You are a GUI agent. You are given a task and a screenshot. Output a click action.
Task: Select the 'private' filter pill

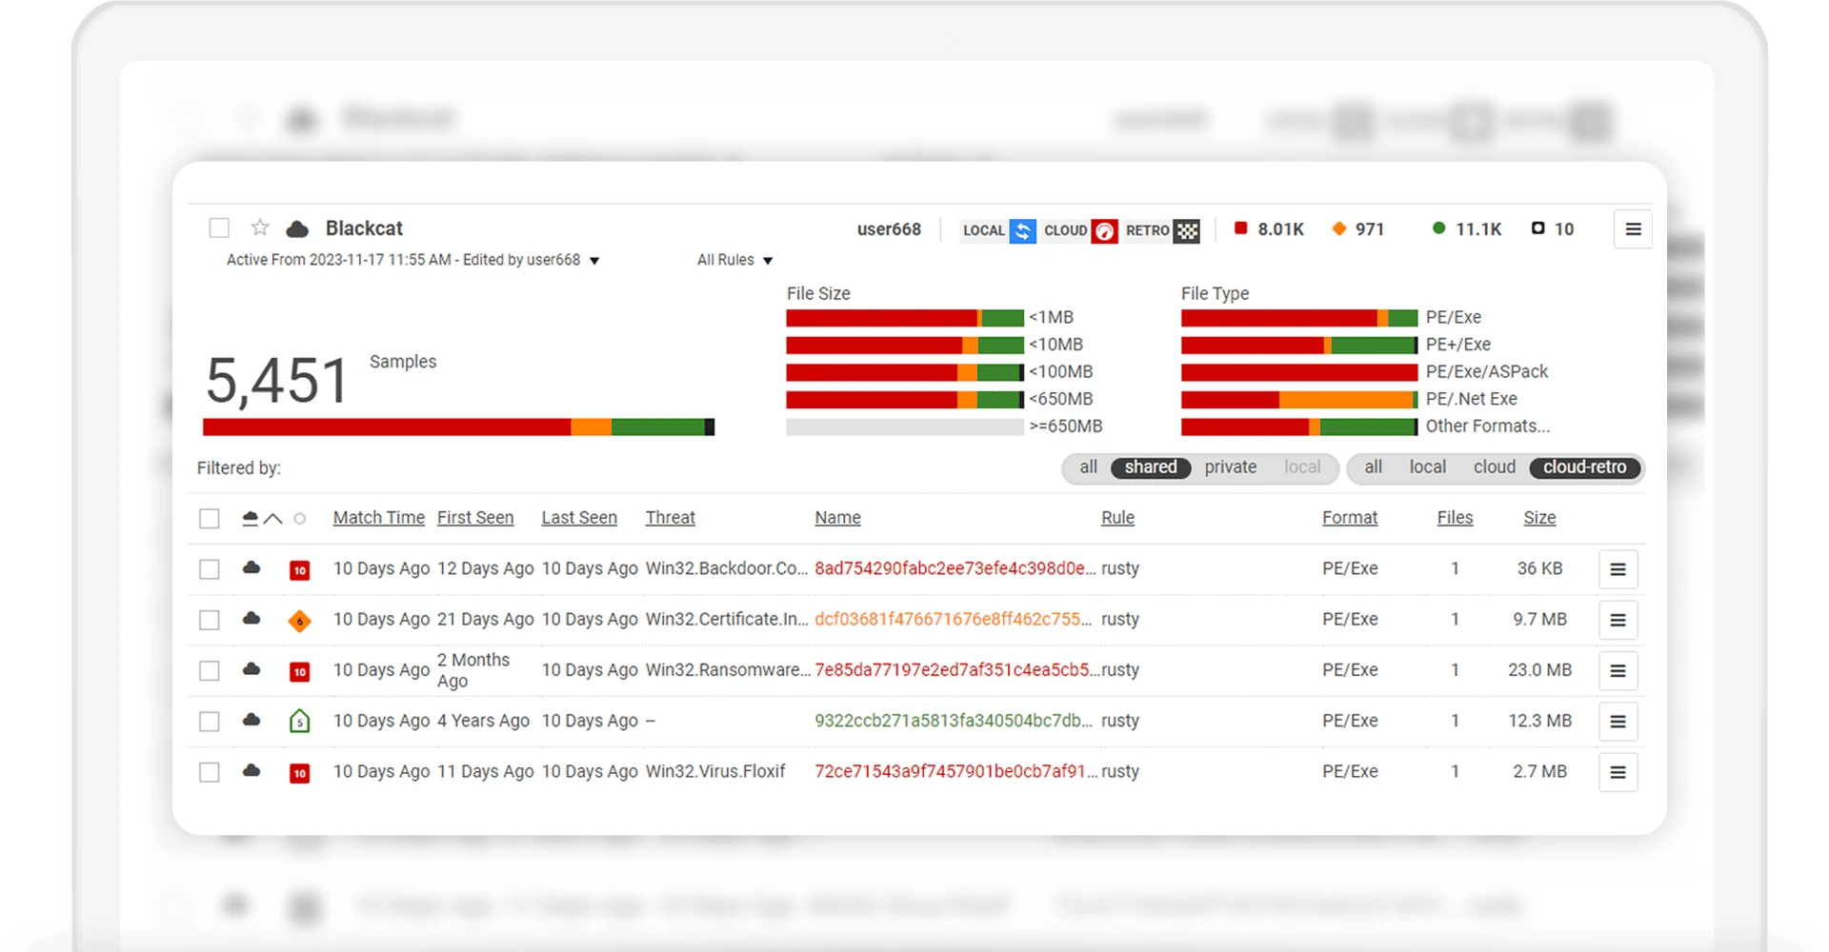[1230, 467]
